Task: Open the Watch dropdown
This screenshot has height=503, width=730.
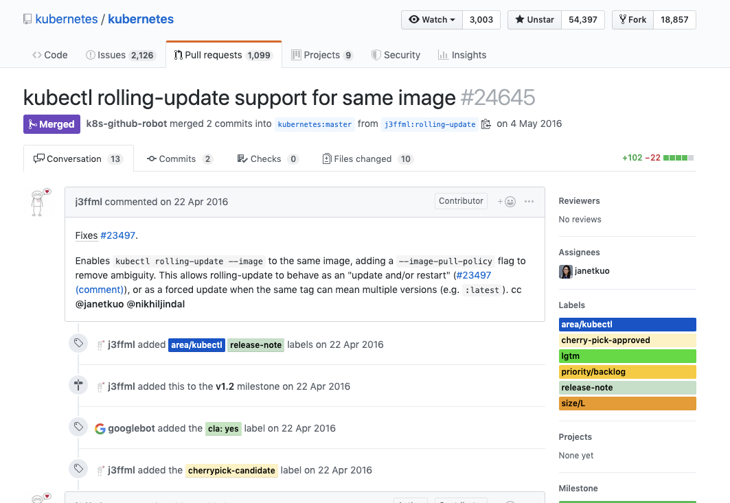Action: (x=432, y=19)
